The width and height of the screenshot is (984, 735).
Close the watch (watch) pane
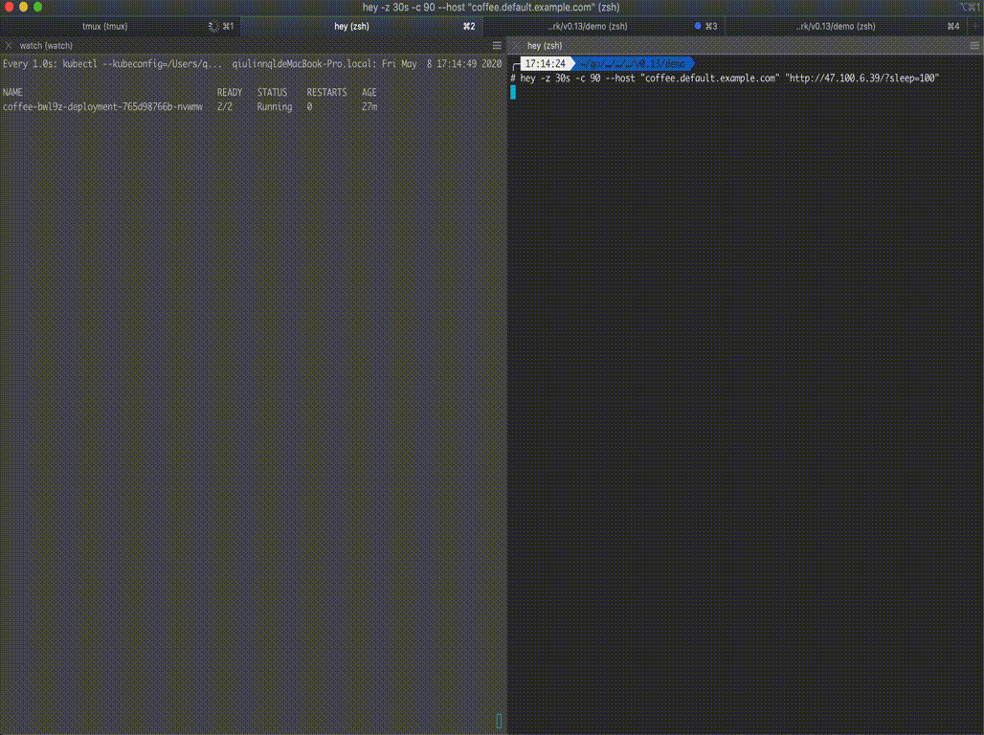pos(9,46)
